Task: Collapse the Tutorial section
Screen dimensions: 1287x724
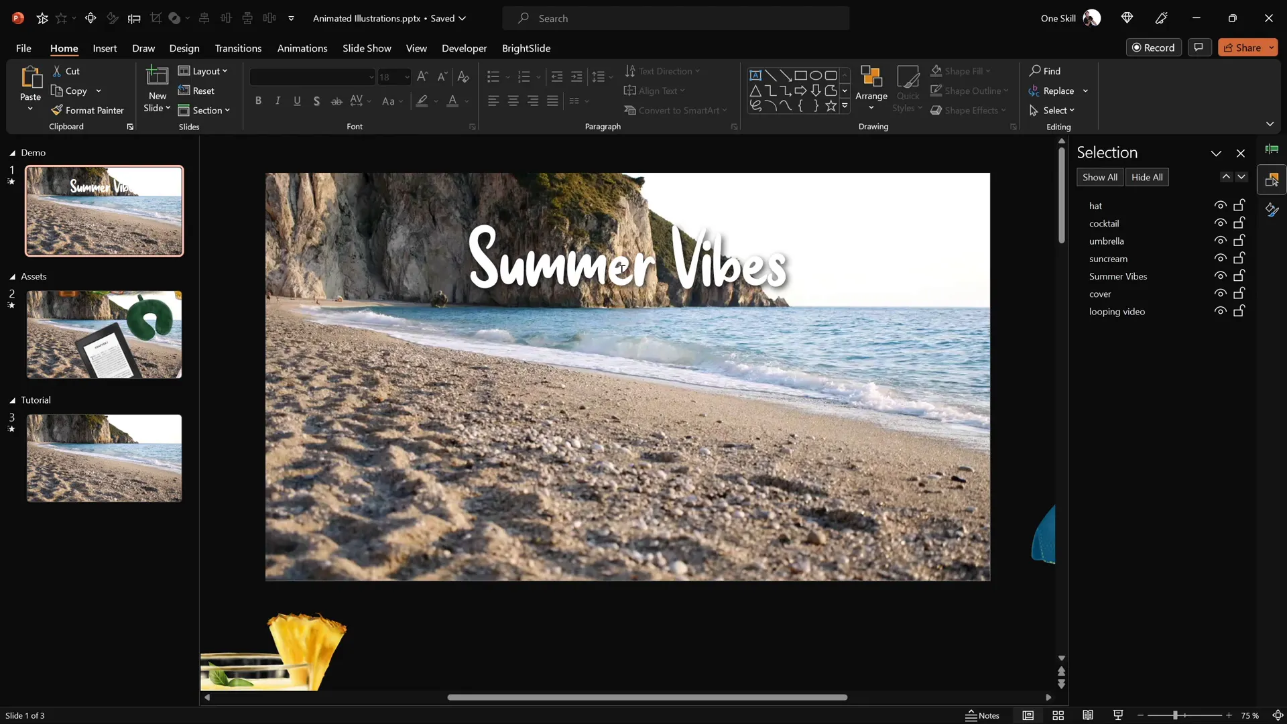Action: point(12,400)
